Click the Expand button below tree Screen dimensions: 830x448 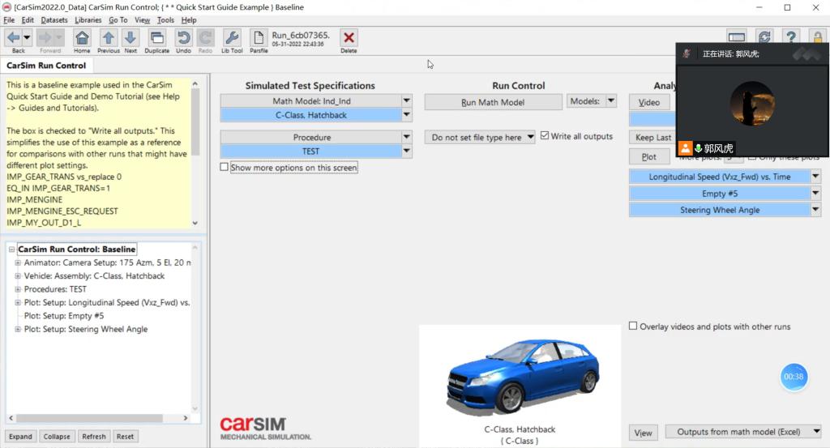point(20,436)
